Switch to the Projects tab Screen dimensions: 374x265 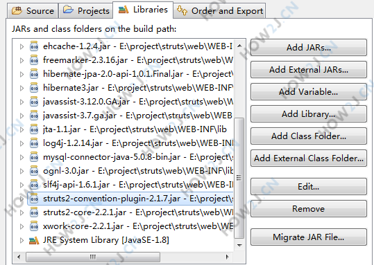tap(86, 10)
